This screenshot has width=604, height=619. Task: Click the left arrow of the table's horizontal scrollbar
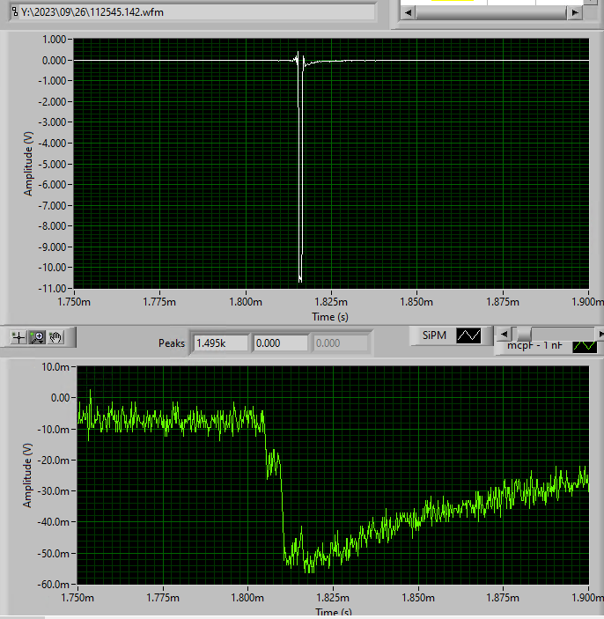coord(409,12)
